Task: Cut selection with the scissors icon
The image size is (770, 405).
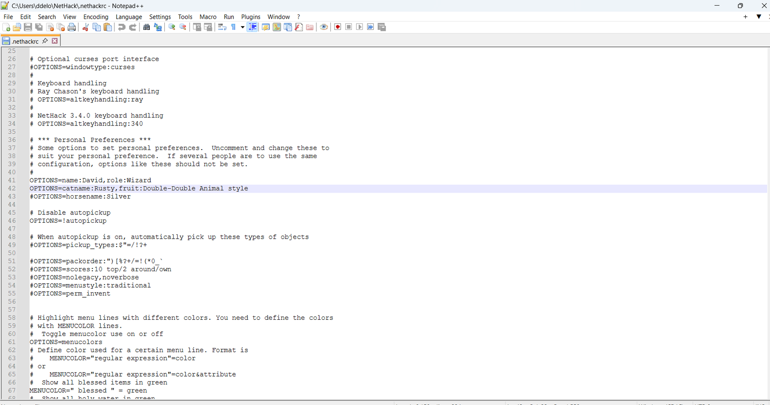Action: point(85,27)
